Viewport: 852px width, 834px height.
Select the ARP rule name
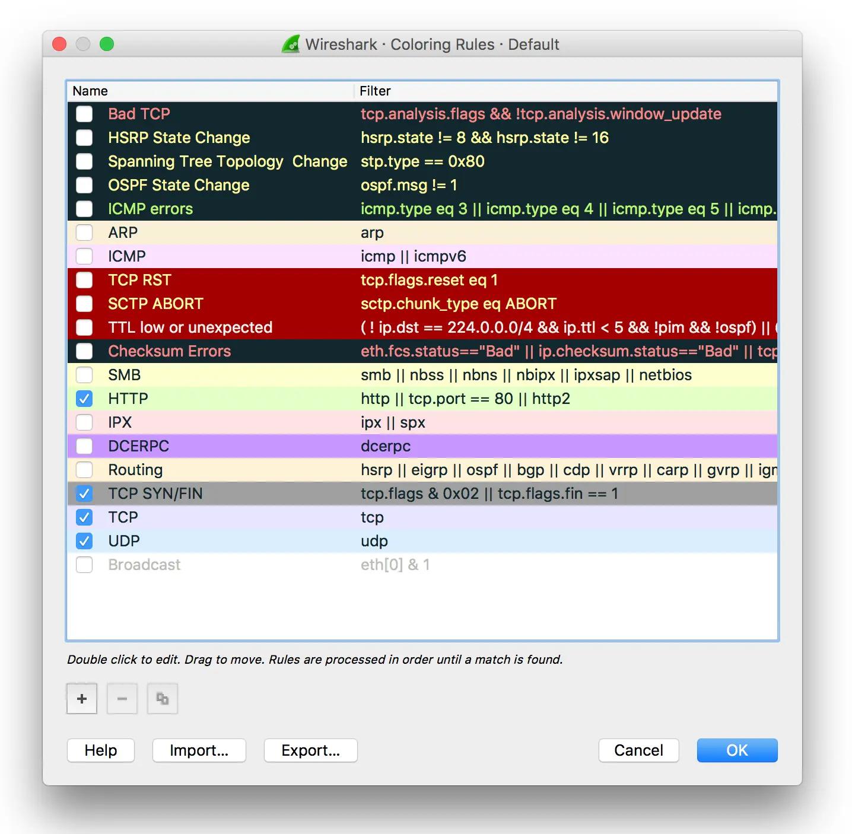123,233
